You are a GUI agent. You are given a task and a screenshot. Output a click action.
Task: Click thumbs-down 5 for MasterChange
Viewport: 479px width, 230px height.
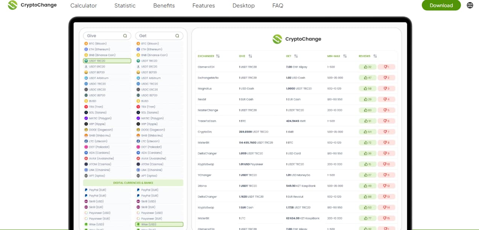(386, 110)
